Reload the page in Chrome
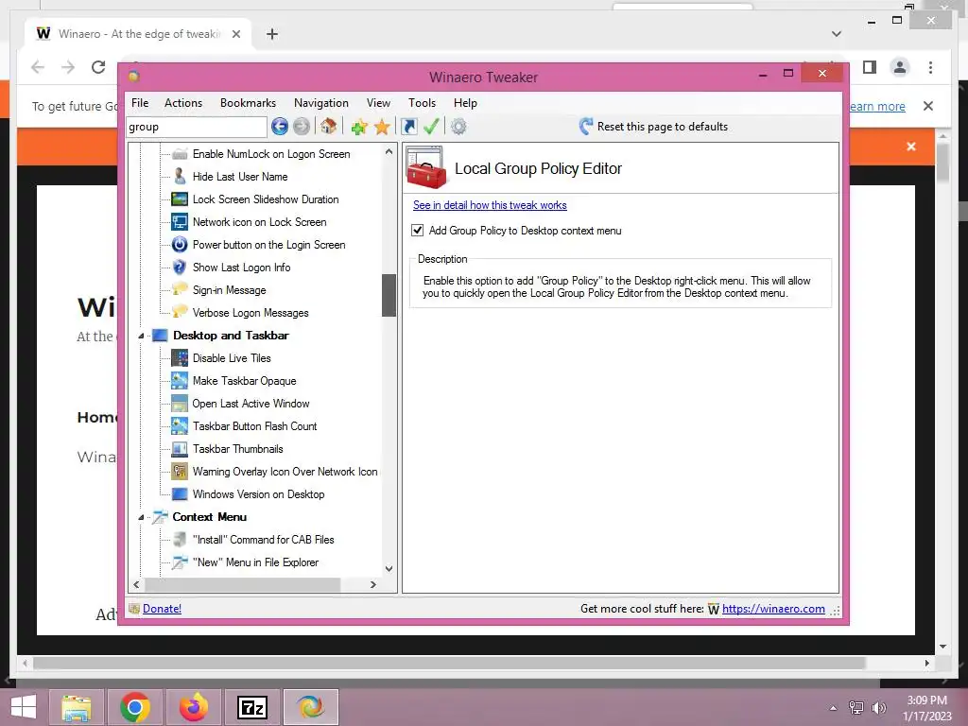Screen dimensions: 968x726 pyautogui.click(x=98, y=67)
